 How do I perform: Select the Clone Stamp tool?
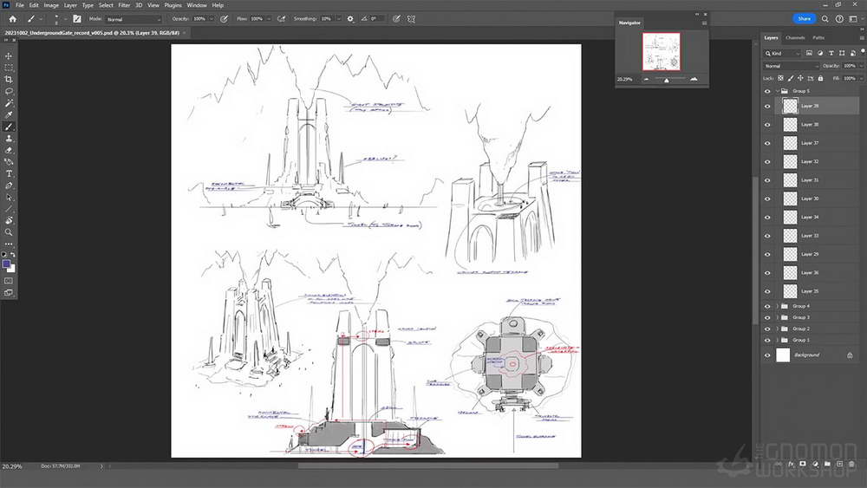click(x=9, y=139)
